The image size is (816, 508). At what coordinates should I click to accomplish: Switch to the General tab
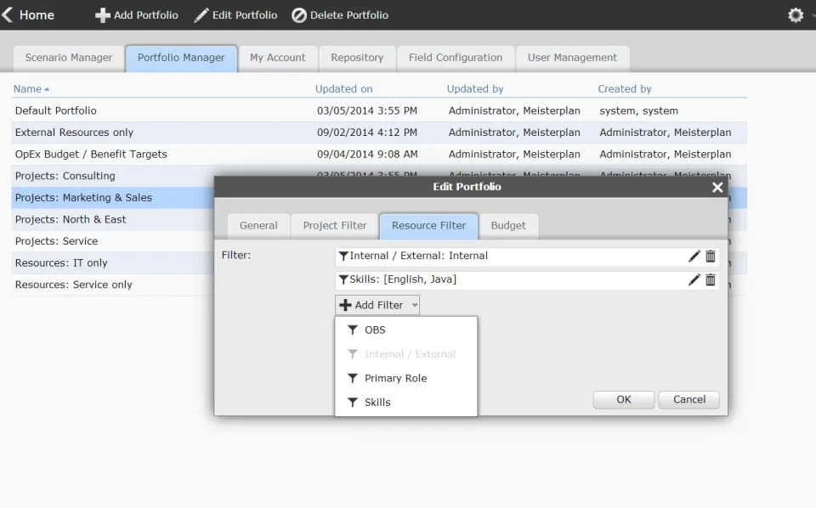coord(258,226)
